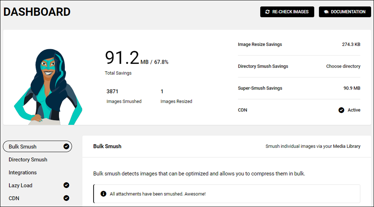The image size is (374, 207).
Task: Click the refresh icon in Re-Check Images
Action: pos(267,12)
